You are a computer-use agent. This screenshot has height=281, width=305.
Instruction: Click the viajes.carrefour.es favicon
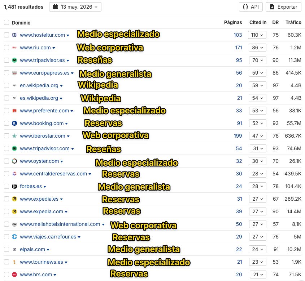tap(14, 237)
